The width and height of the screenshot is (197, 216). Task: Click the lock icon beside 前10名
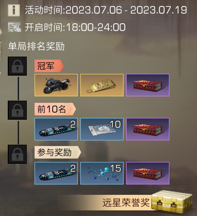pos(17,110)
